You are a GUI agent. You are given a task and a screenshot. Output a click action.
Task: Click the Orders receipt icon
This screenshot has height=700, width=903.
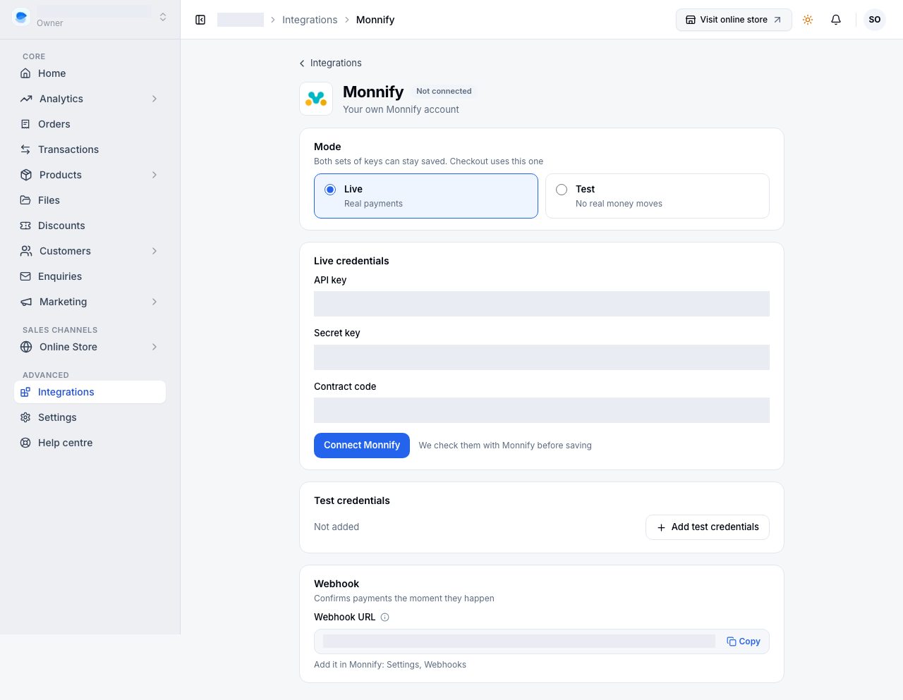26,124
